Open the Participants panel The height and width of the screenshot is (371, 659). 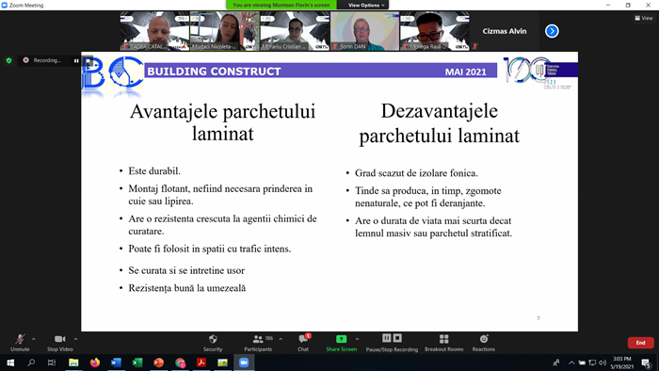click(x=258, y=343)
